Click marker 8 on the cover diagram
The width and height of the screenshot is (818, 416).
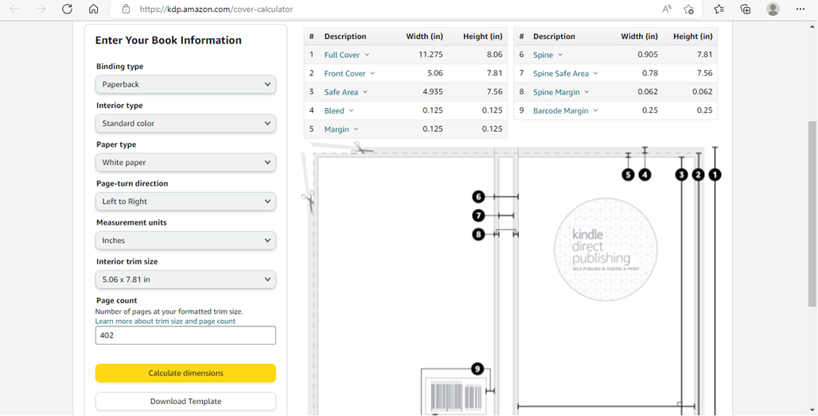coord(478,234)
